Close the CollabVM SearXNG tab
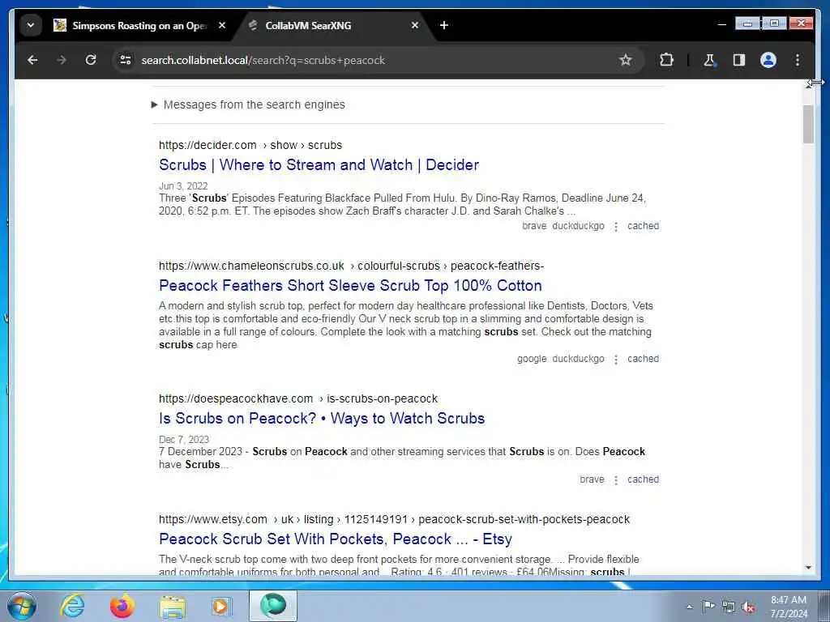 (x=415, y=25)
